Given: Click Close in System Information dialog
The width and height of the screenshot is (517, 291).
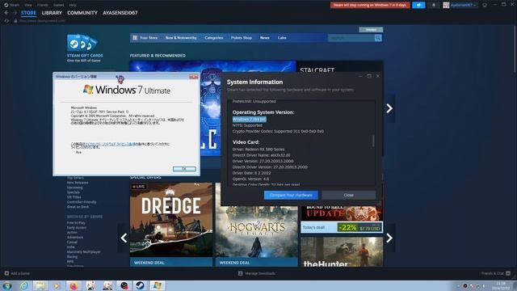Looking at the screenshot, I should tap(348, 195).
